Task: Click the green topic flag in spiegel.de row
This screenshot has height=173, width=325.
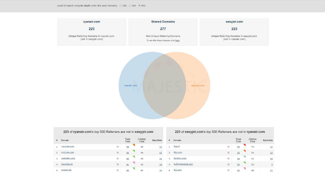Action: coord(134,169)
